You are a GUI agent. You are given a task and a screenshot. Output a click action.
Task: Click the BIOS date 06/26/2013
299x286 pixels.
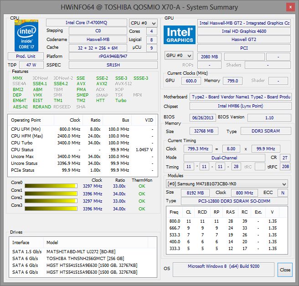coord(203,118)
